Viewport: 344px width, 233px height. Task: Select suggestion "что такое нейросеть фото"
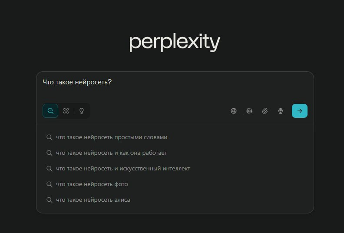coord(92,184)
